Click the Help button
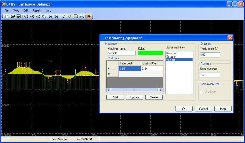The image size is (245, 143). point(223,109)
